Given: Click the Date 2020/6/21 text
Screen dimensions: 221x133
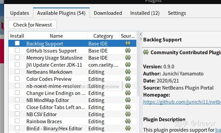Looking at the screenshot, I should [161, 81].
